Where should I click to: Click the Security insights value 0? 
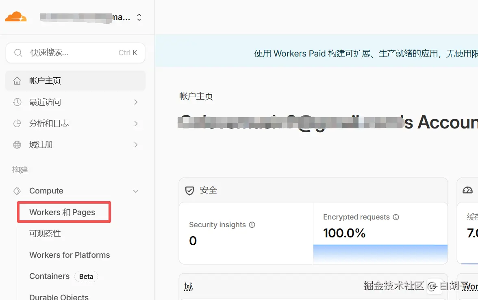193,241
